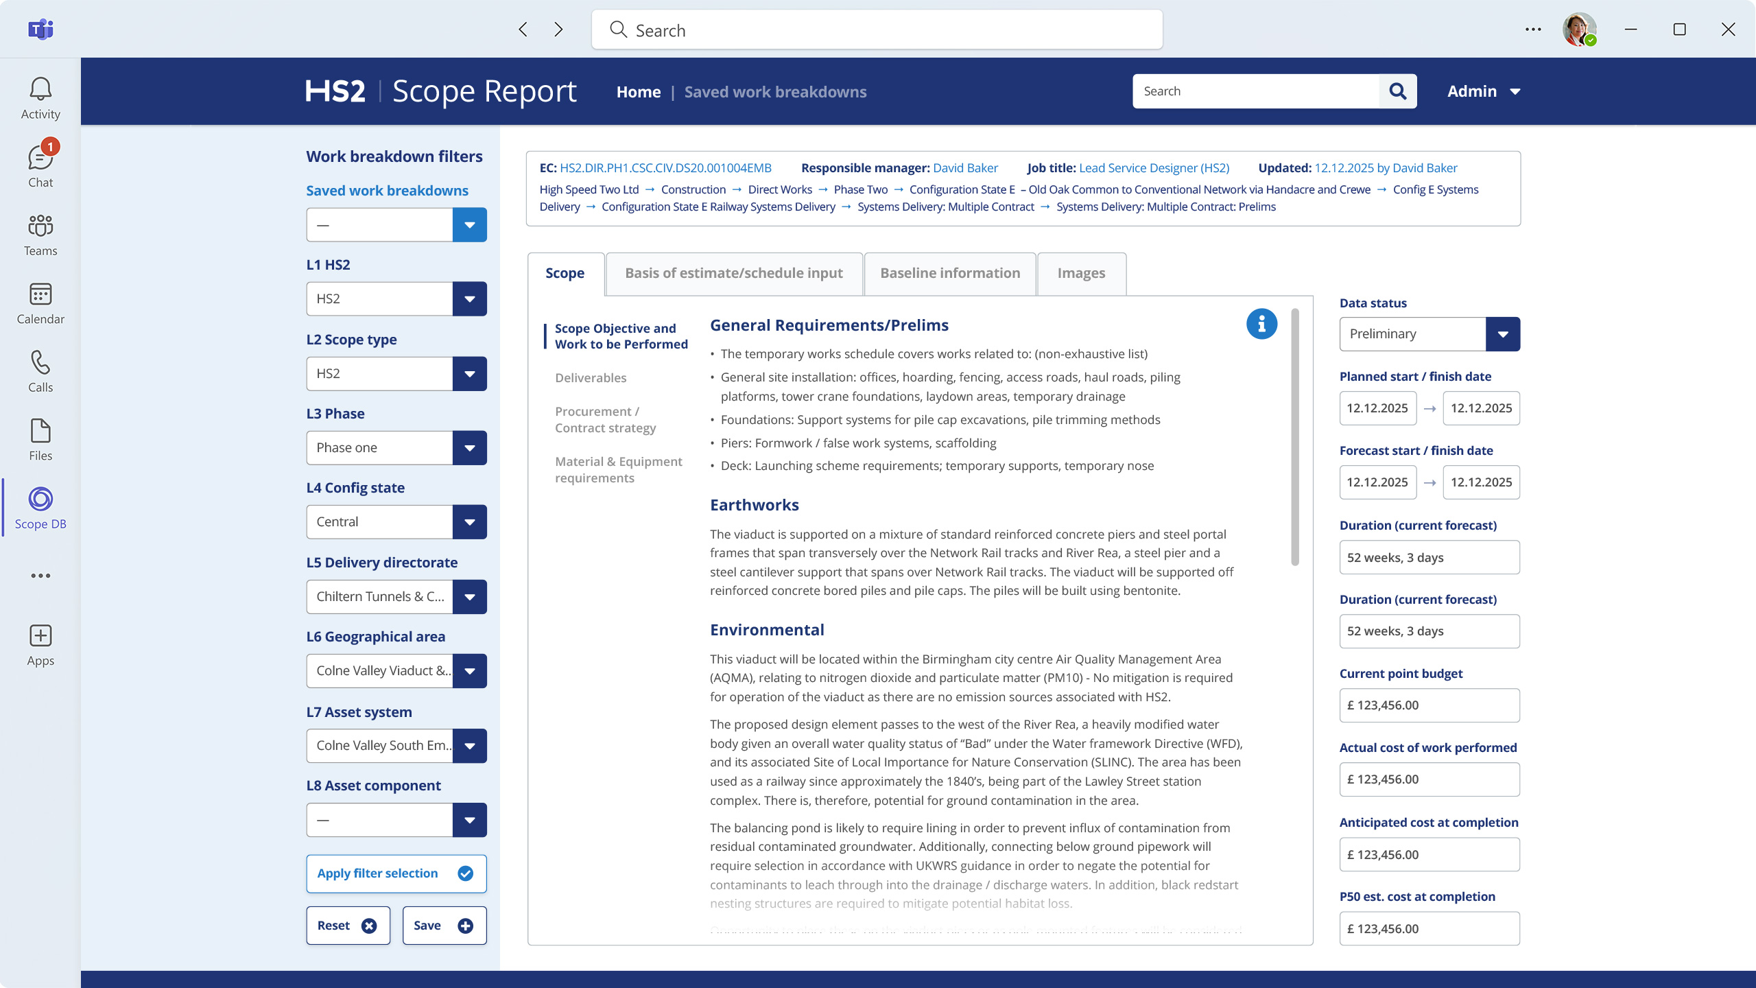Viewport: 1756px width, 988px height.
Task: Click Apply filter selection button
Action: click(x=396, y=873)
